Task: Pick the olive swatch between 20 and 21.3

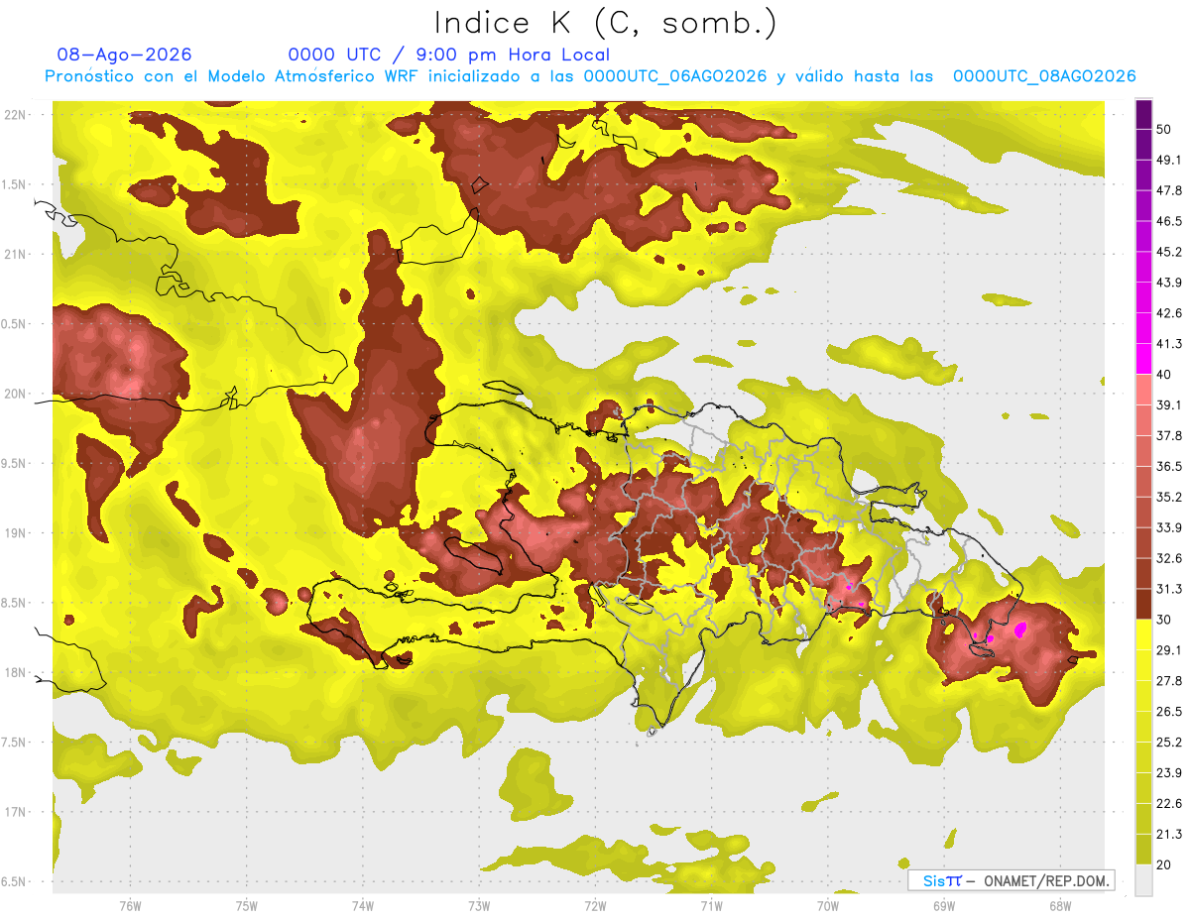Action: [x=1143, y=849]
